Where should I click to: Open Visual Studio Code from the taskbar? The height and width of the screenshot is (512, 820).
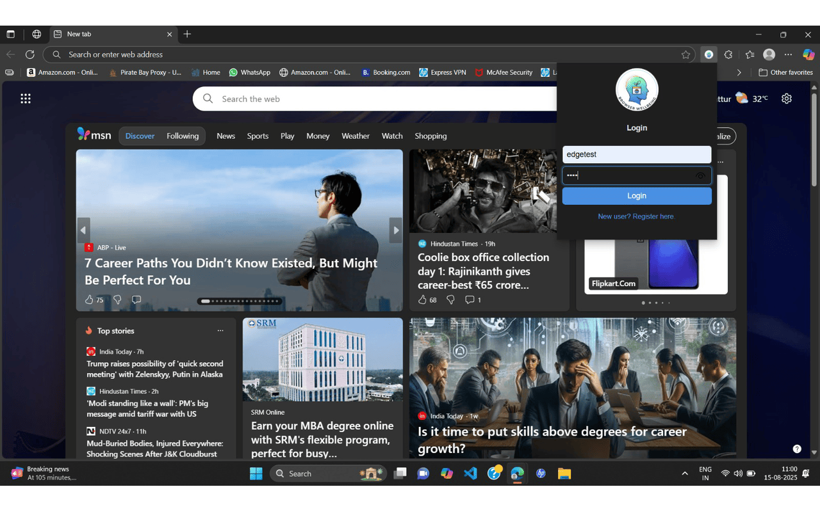point(470,474)
